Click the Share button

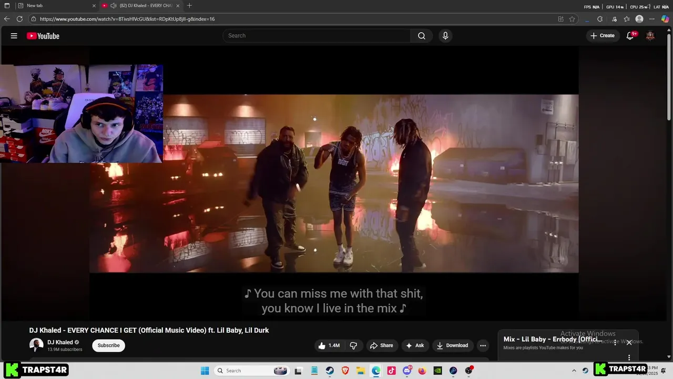381,345
